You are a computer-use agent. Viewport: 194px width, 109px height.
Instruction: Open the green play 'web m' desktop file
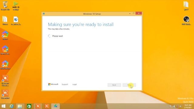[x=16, y=6]
